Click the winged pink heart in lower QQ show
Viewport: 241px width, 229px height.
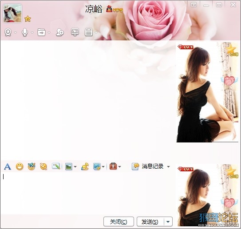[x=229, y=203]
